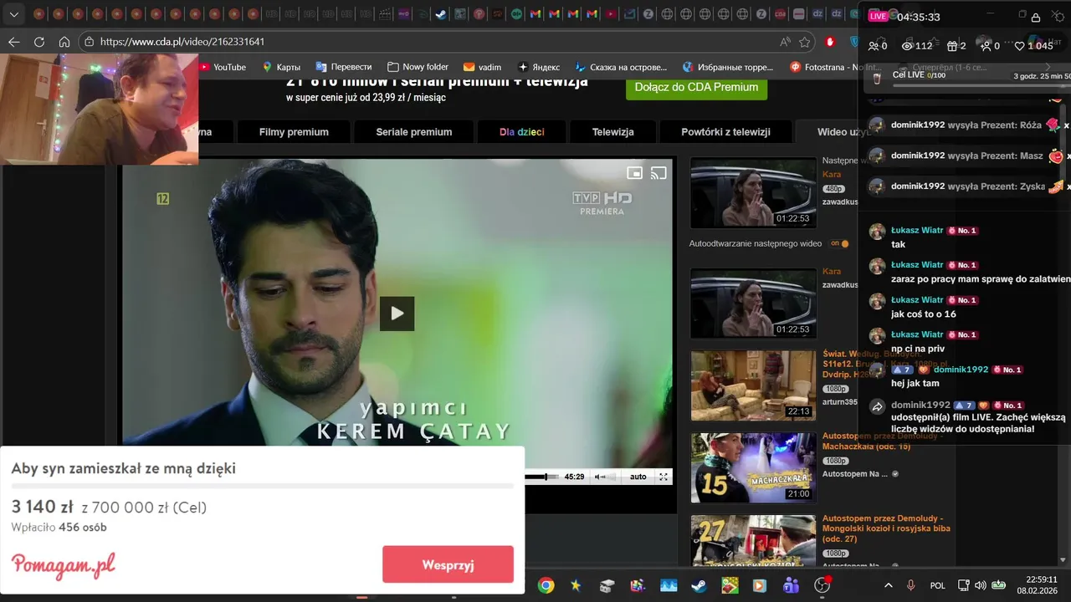Open picture-in-picture mode icon on video

635,173
